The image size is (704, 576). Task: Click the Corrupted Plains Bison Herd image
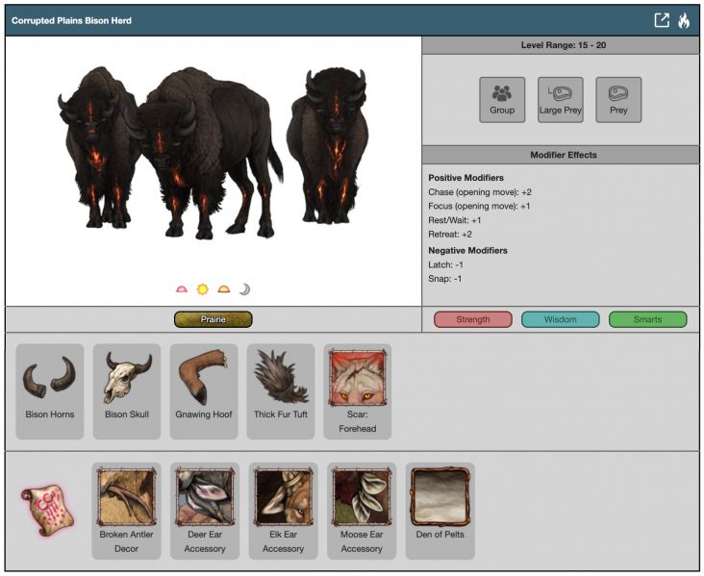point(212,154)
